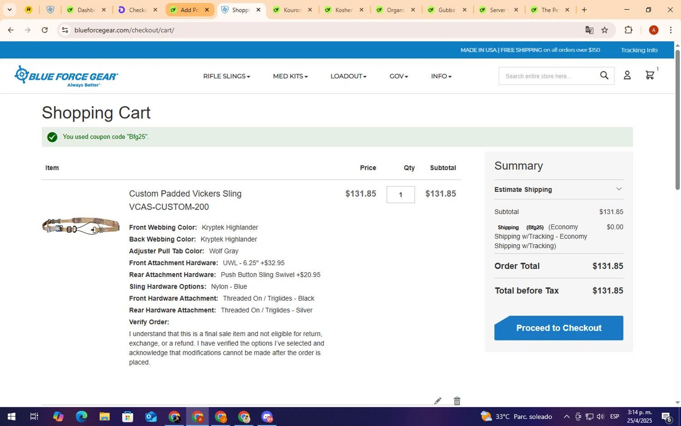Open INFO dropdown menu
The height and width of the screenshot is (426, 681).
coord(441,76)
